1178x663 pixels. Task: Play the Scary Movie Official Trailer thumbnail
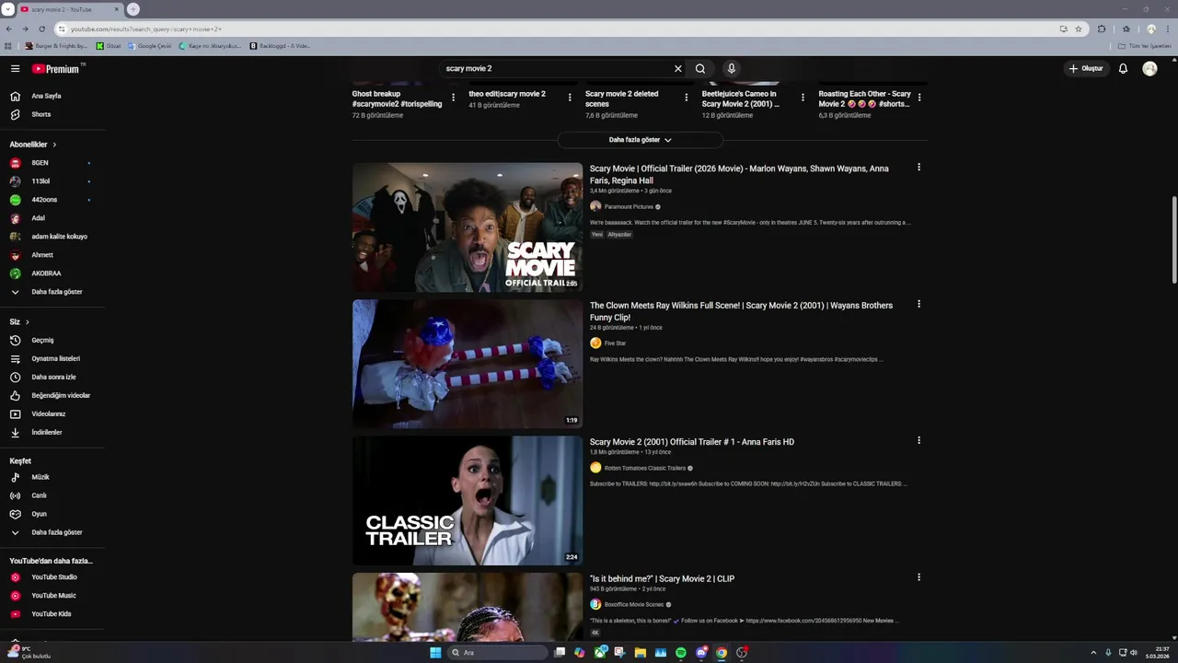point(468,227)
